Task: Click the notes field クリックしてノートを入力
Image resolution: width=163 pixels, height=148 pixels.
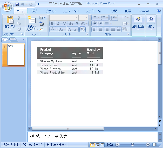Action: click(x=92, y=137)
